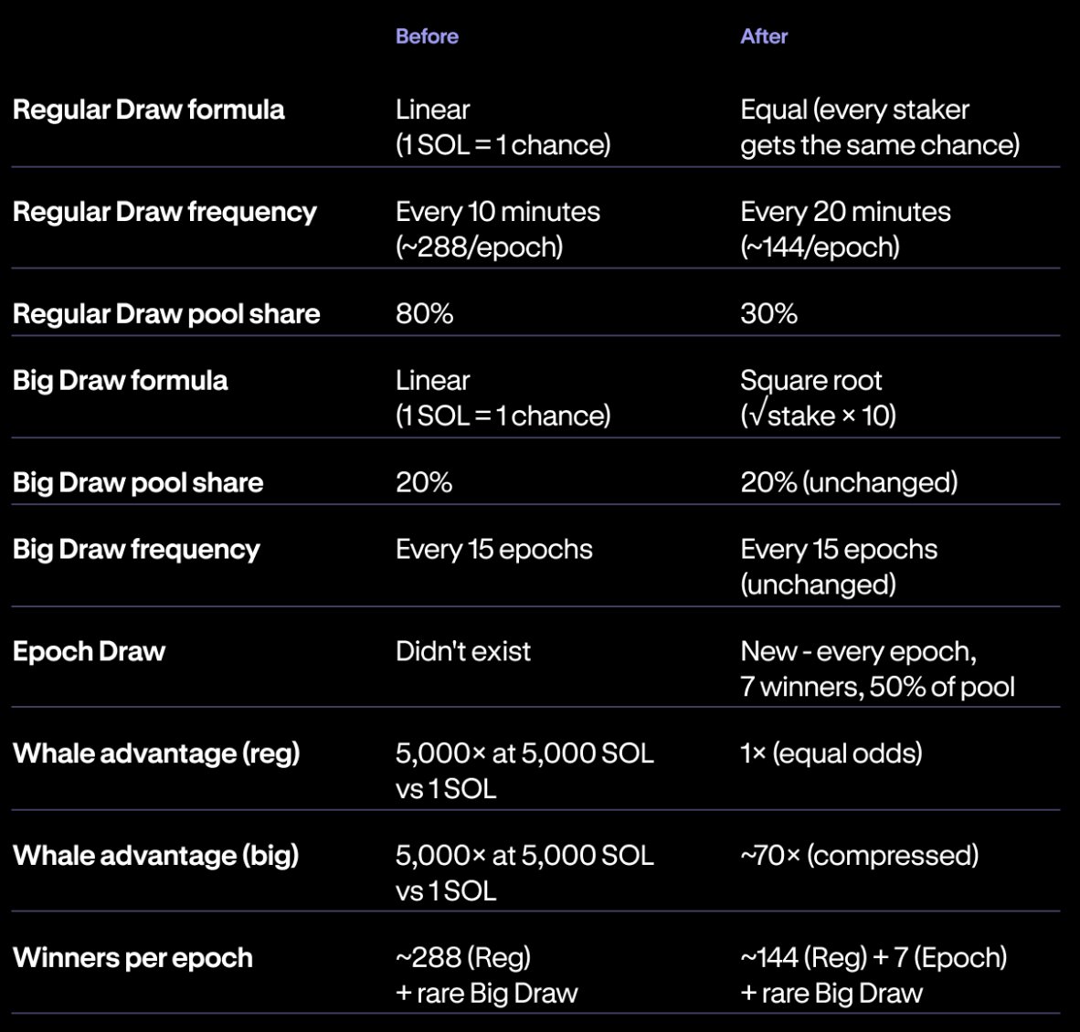Select the "Epoch Draw" row label
1080x1032 pixels.
(x=89, y=651)
